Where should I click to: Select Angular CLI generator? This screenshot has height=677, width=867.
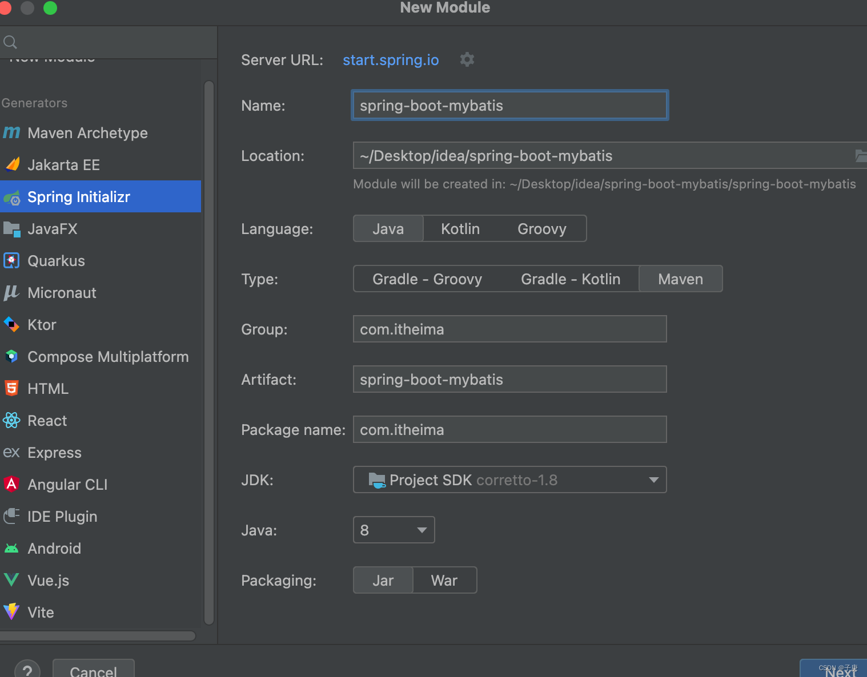click(x=101, y=484)
